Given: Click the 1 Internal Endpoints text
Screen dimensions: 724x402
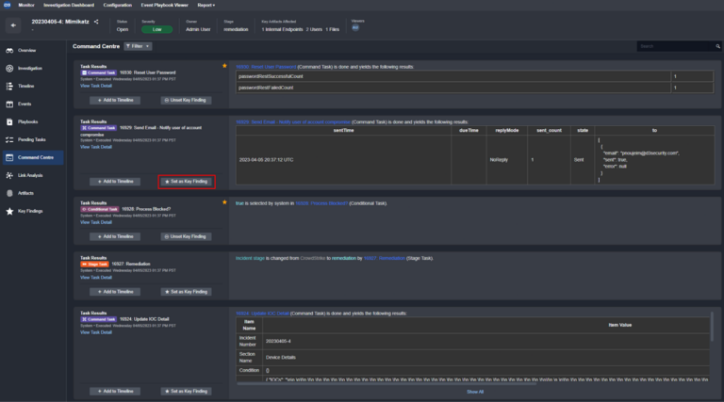Looking at the screenshot, I should [x=282, y=29].
